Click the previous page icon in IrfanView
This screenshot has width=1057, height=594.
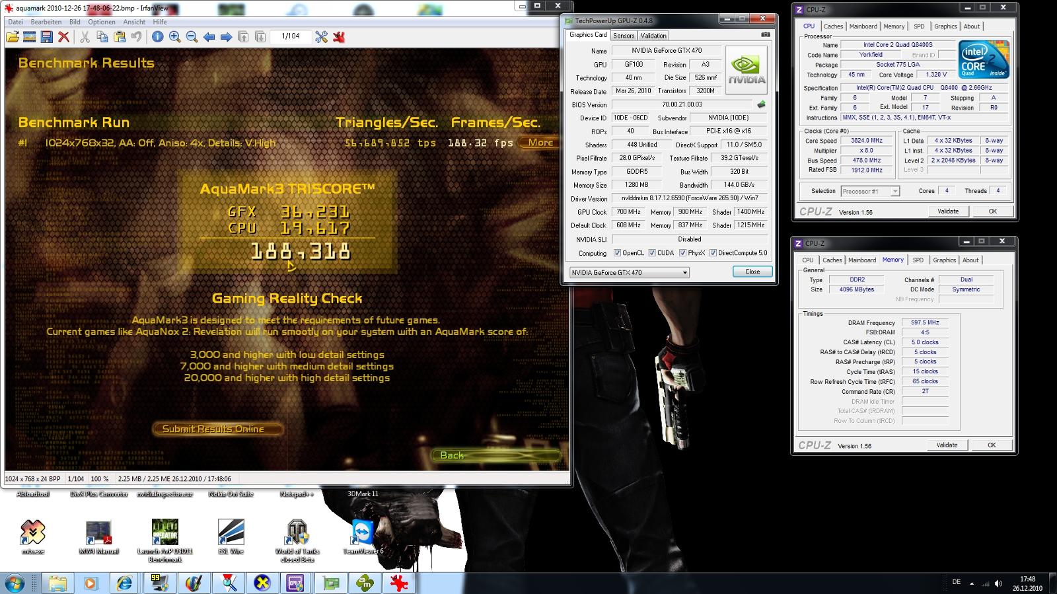pos(243,37)
